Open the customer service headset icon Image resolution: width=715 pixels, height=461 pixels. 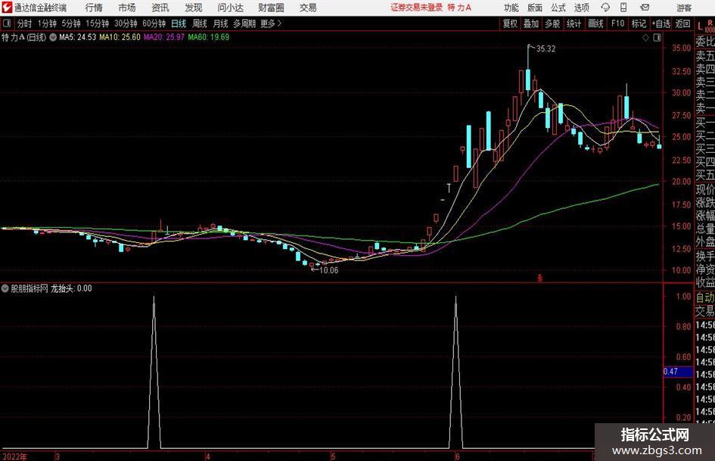(605, 8)
